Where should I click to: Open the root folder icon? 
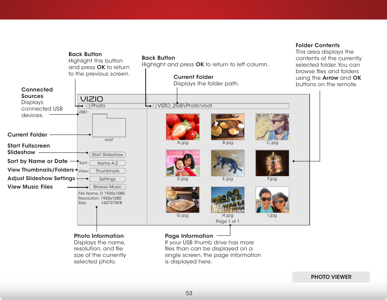pyautogui.click(x=109, y=125)
